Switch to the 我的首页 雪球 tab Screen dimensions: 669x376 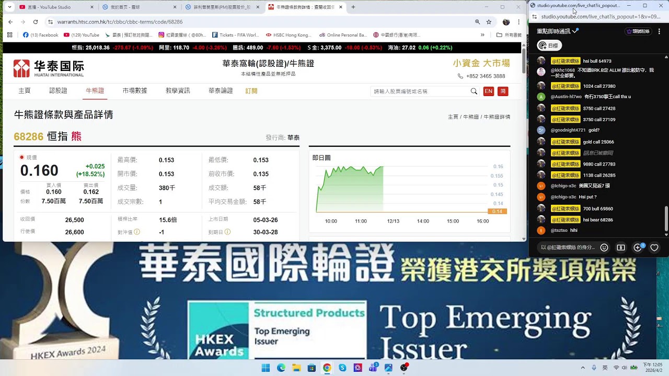140,7
